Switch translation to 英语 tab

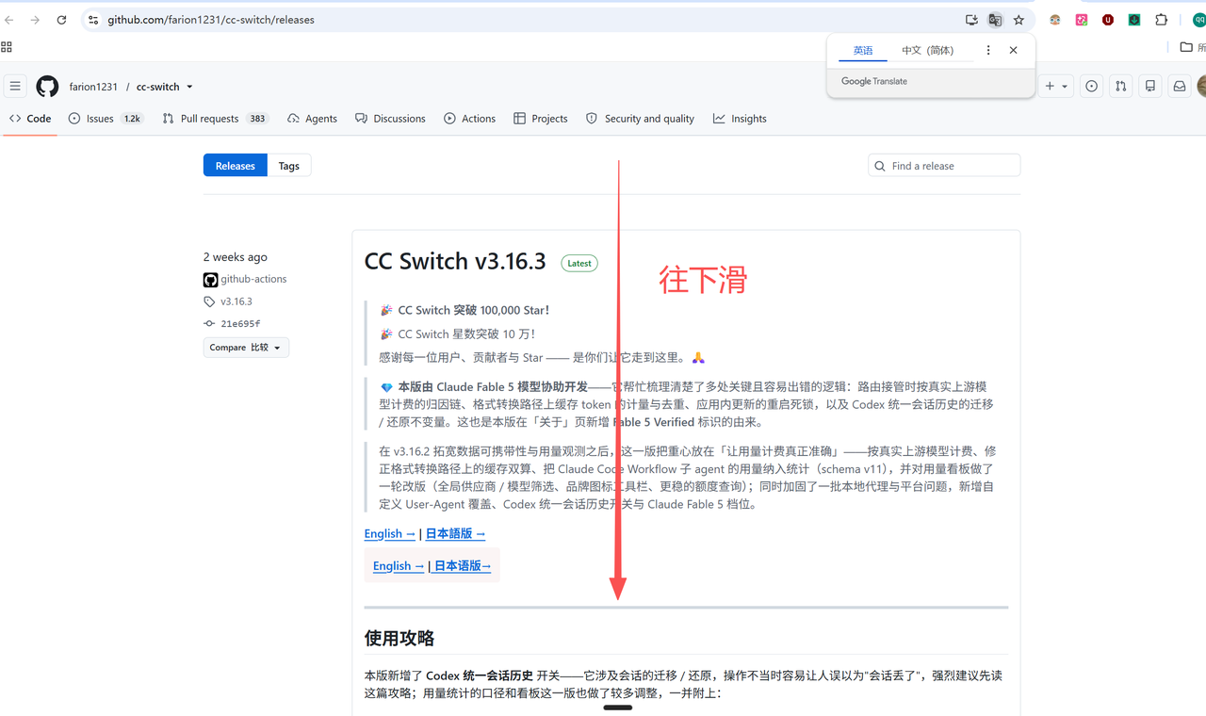pos(863,51)
